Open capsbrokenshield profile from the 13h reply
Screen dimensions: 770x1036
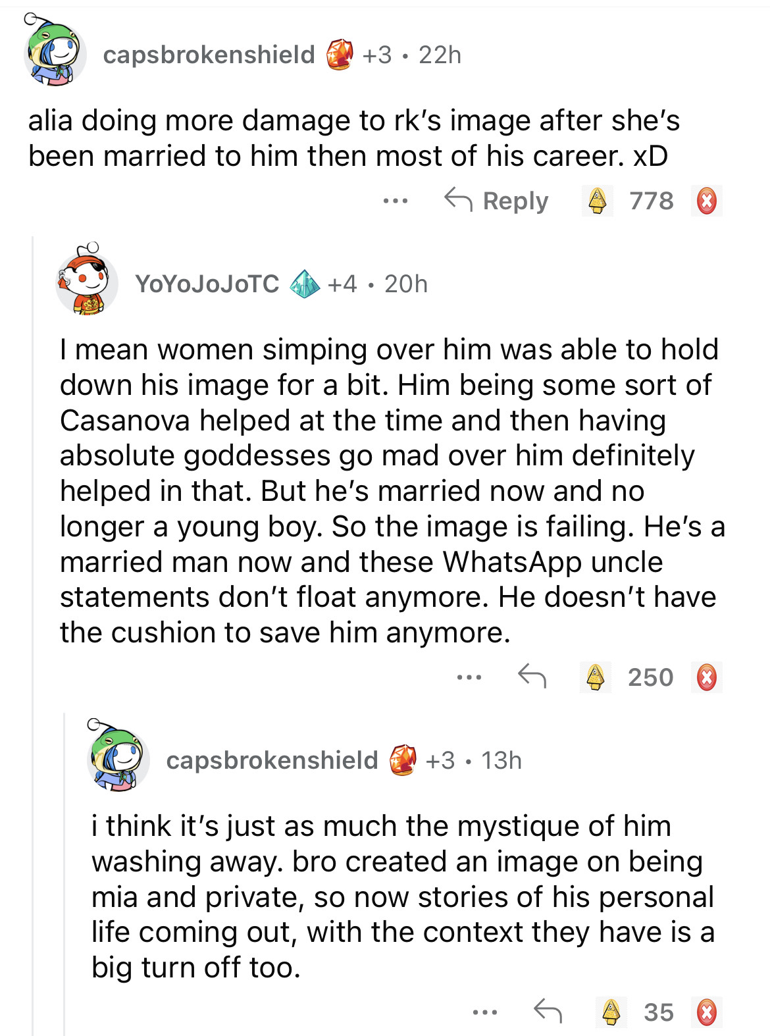click(272, 760)
